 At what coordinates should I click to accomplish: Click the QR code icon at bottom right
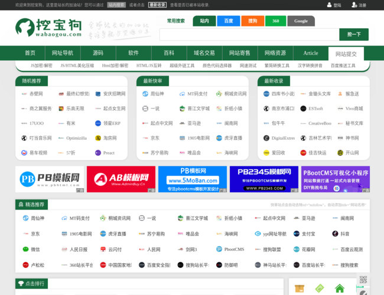(363, 280)
